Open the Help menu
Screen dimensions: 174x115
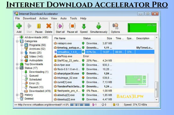pos(83,19)
